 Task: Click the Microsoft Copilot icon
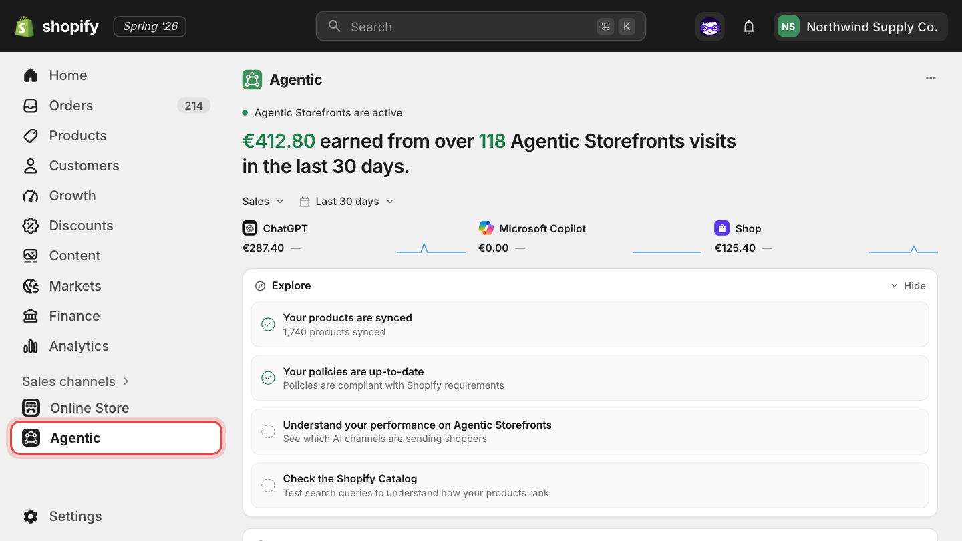tap(486, 228)
